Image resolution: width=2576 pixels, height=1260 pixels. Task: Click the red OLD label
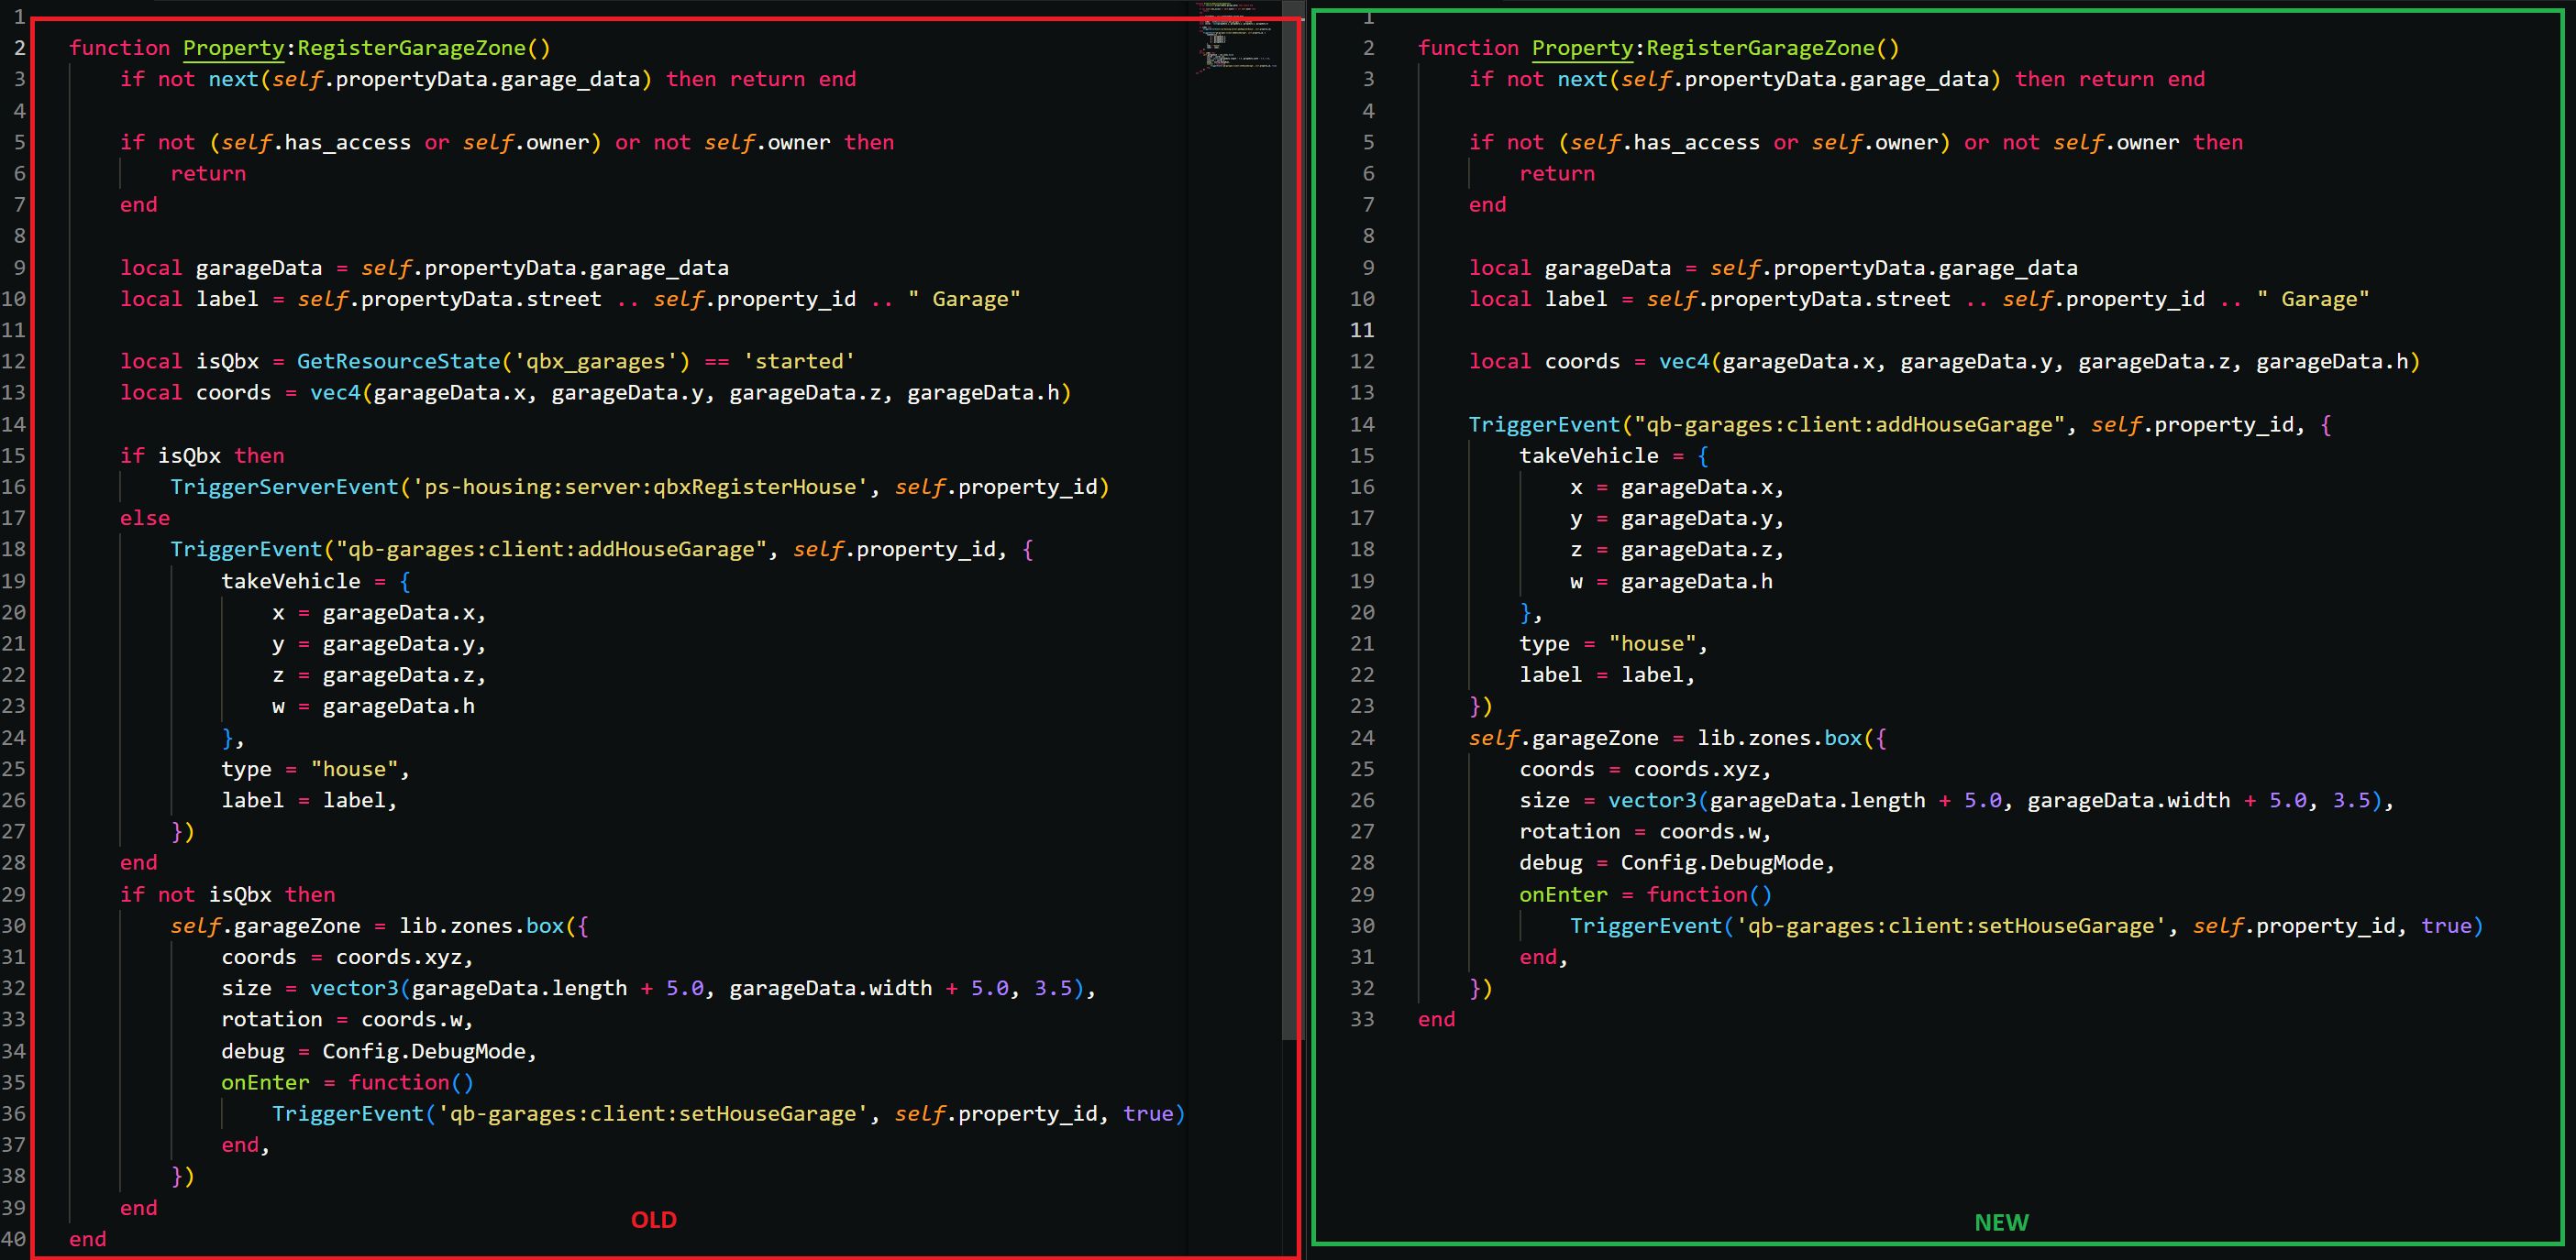[x=654, y=1220]
